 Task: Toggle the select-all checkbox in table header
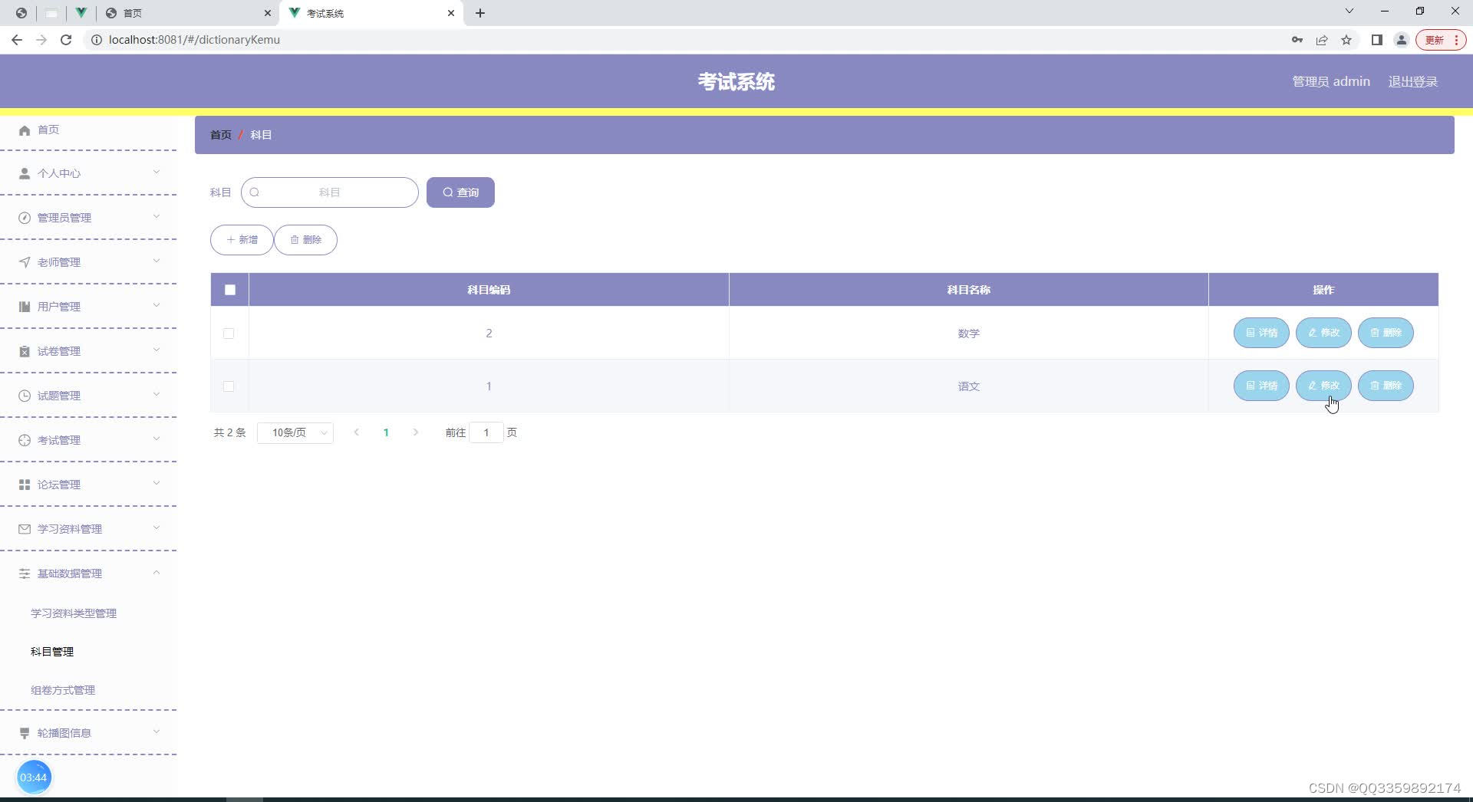(230, 290)
